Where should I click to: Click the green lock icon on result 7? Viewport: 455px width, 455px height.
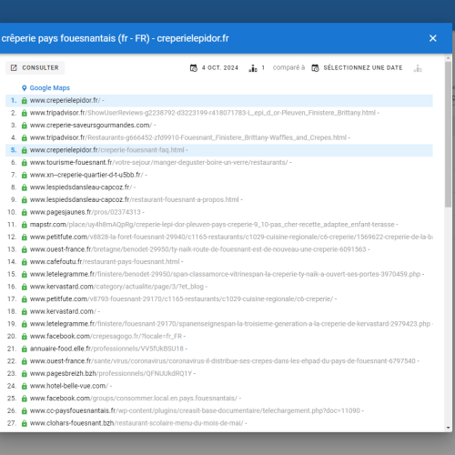click(x=25, y=176)
